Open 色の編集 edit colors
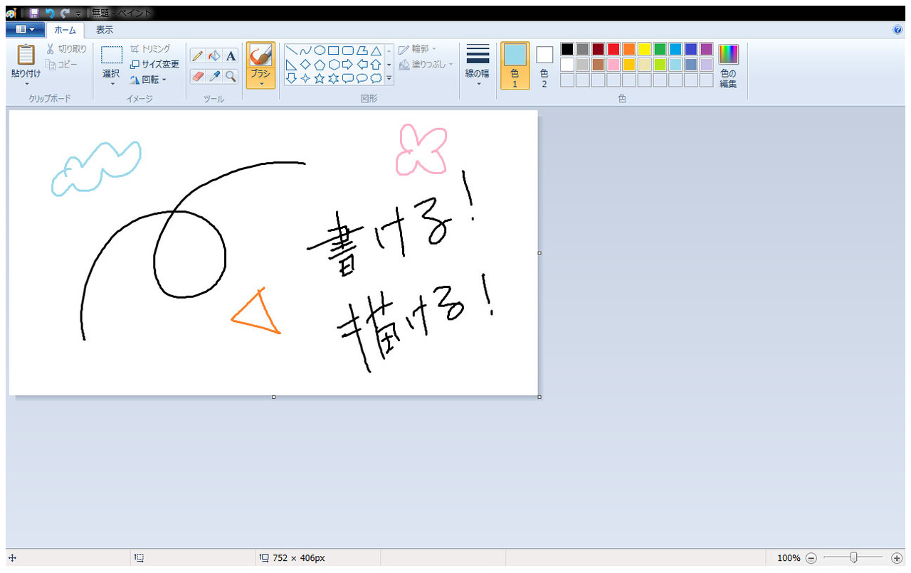The width and height of the screenshot is (911, 573). tap(728, 65)
